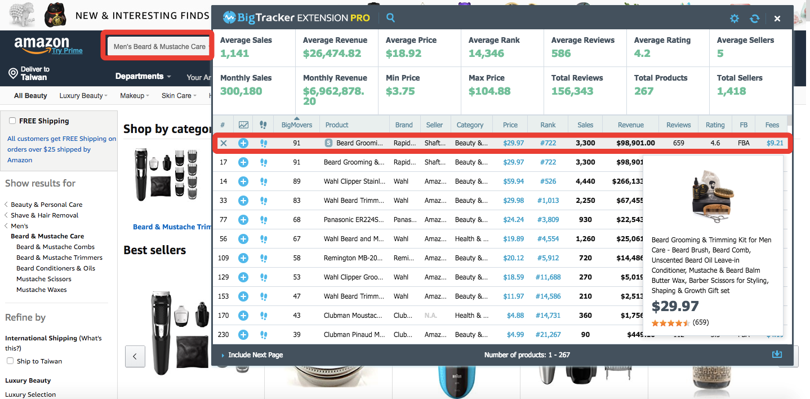Add the Panasonic ER224S row using plus
810x399 pixels.
[243, 220]
